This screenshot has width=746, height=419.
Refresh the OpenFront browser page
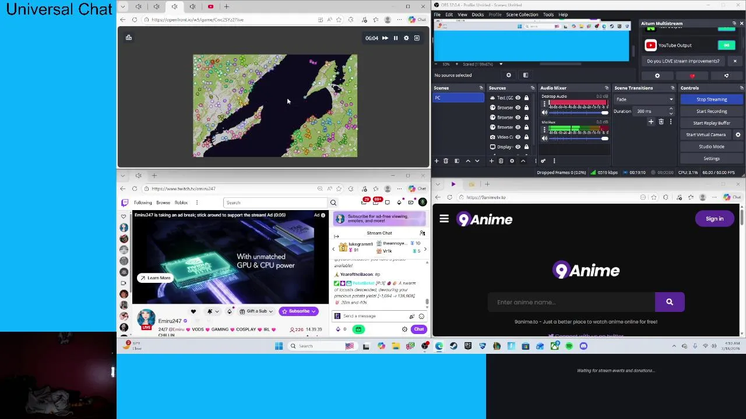point(135,20)
